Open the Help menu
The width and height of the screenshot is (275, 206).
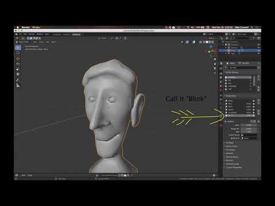[47, 34]
